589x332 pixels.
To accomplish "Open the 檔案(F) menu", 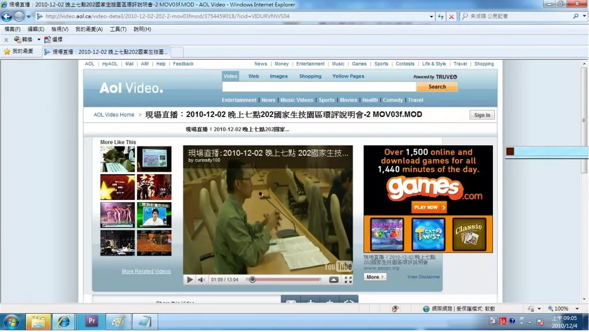I will pyautogui.click(x=13, y=29).
